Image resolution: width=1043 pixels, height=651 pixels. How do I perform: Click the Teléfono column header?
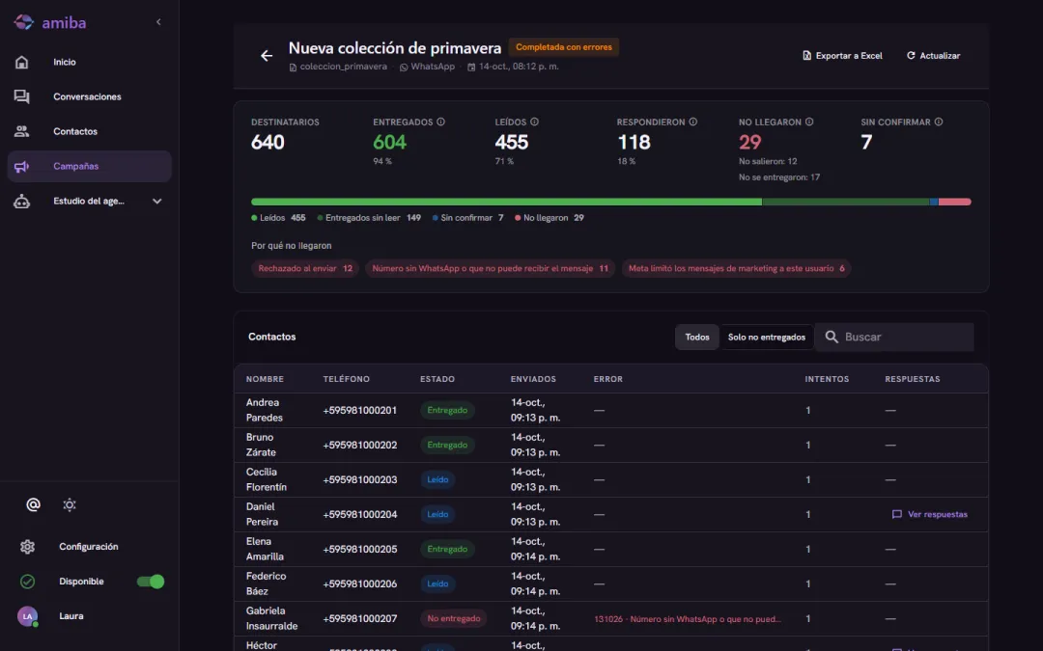pos(347,379)
